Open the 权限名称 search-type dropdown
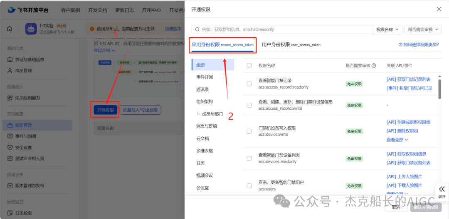449x219 pixels. [388, 29]
